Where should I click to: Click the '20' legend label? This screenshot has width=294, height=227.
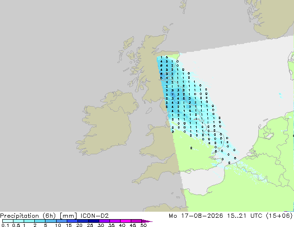[79, 225]
